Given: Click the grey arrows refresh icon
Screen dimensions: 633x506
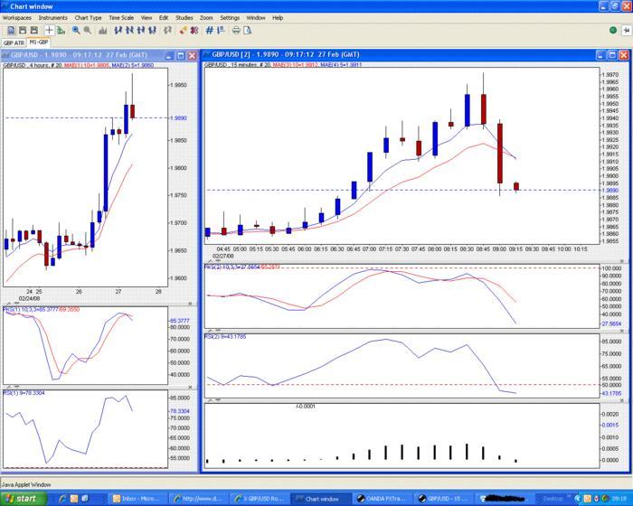Looking at the screenshot, I should pos(167,30).
